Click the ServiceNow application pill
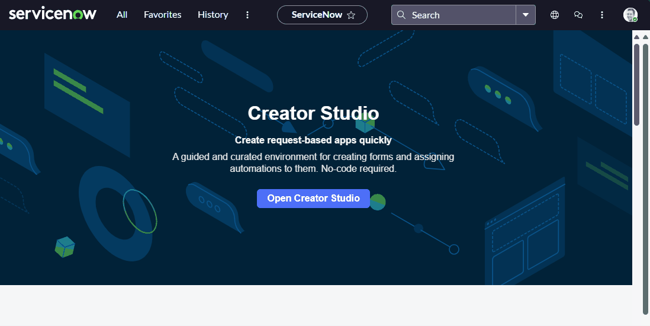Screen dimensions: 650x326 pyautogui.click(x=322, y=15)
